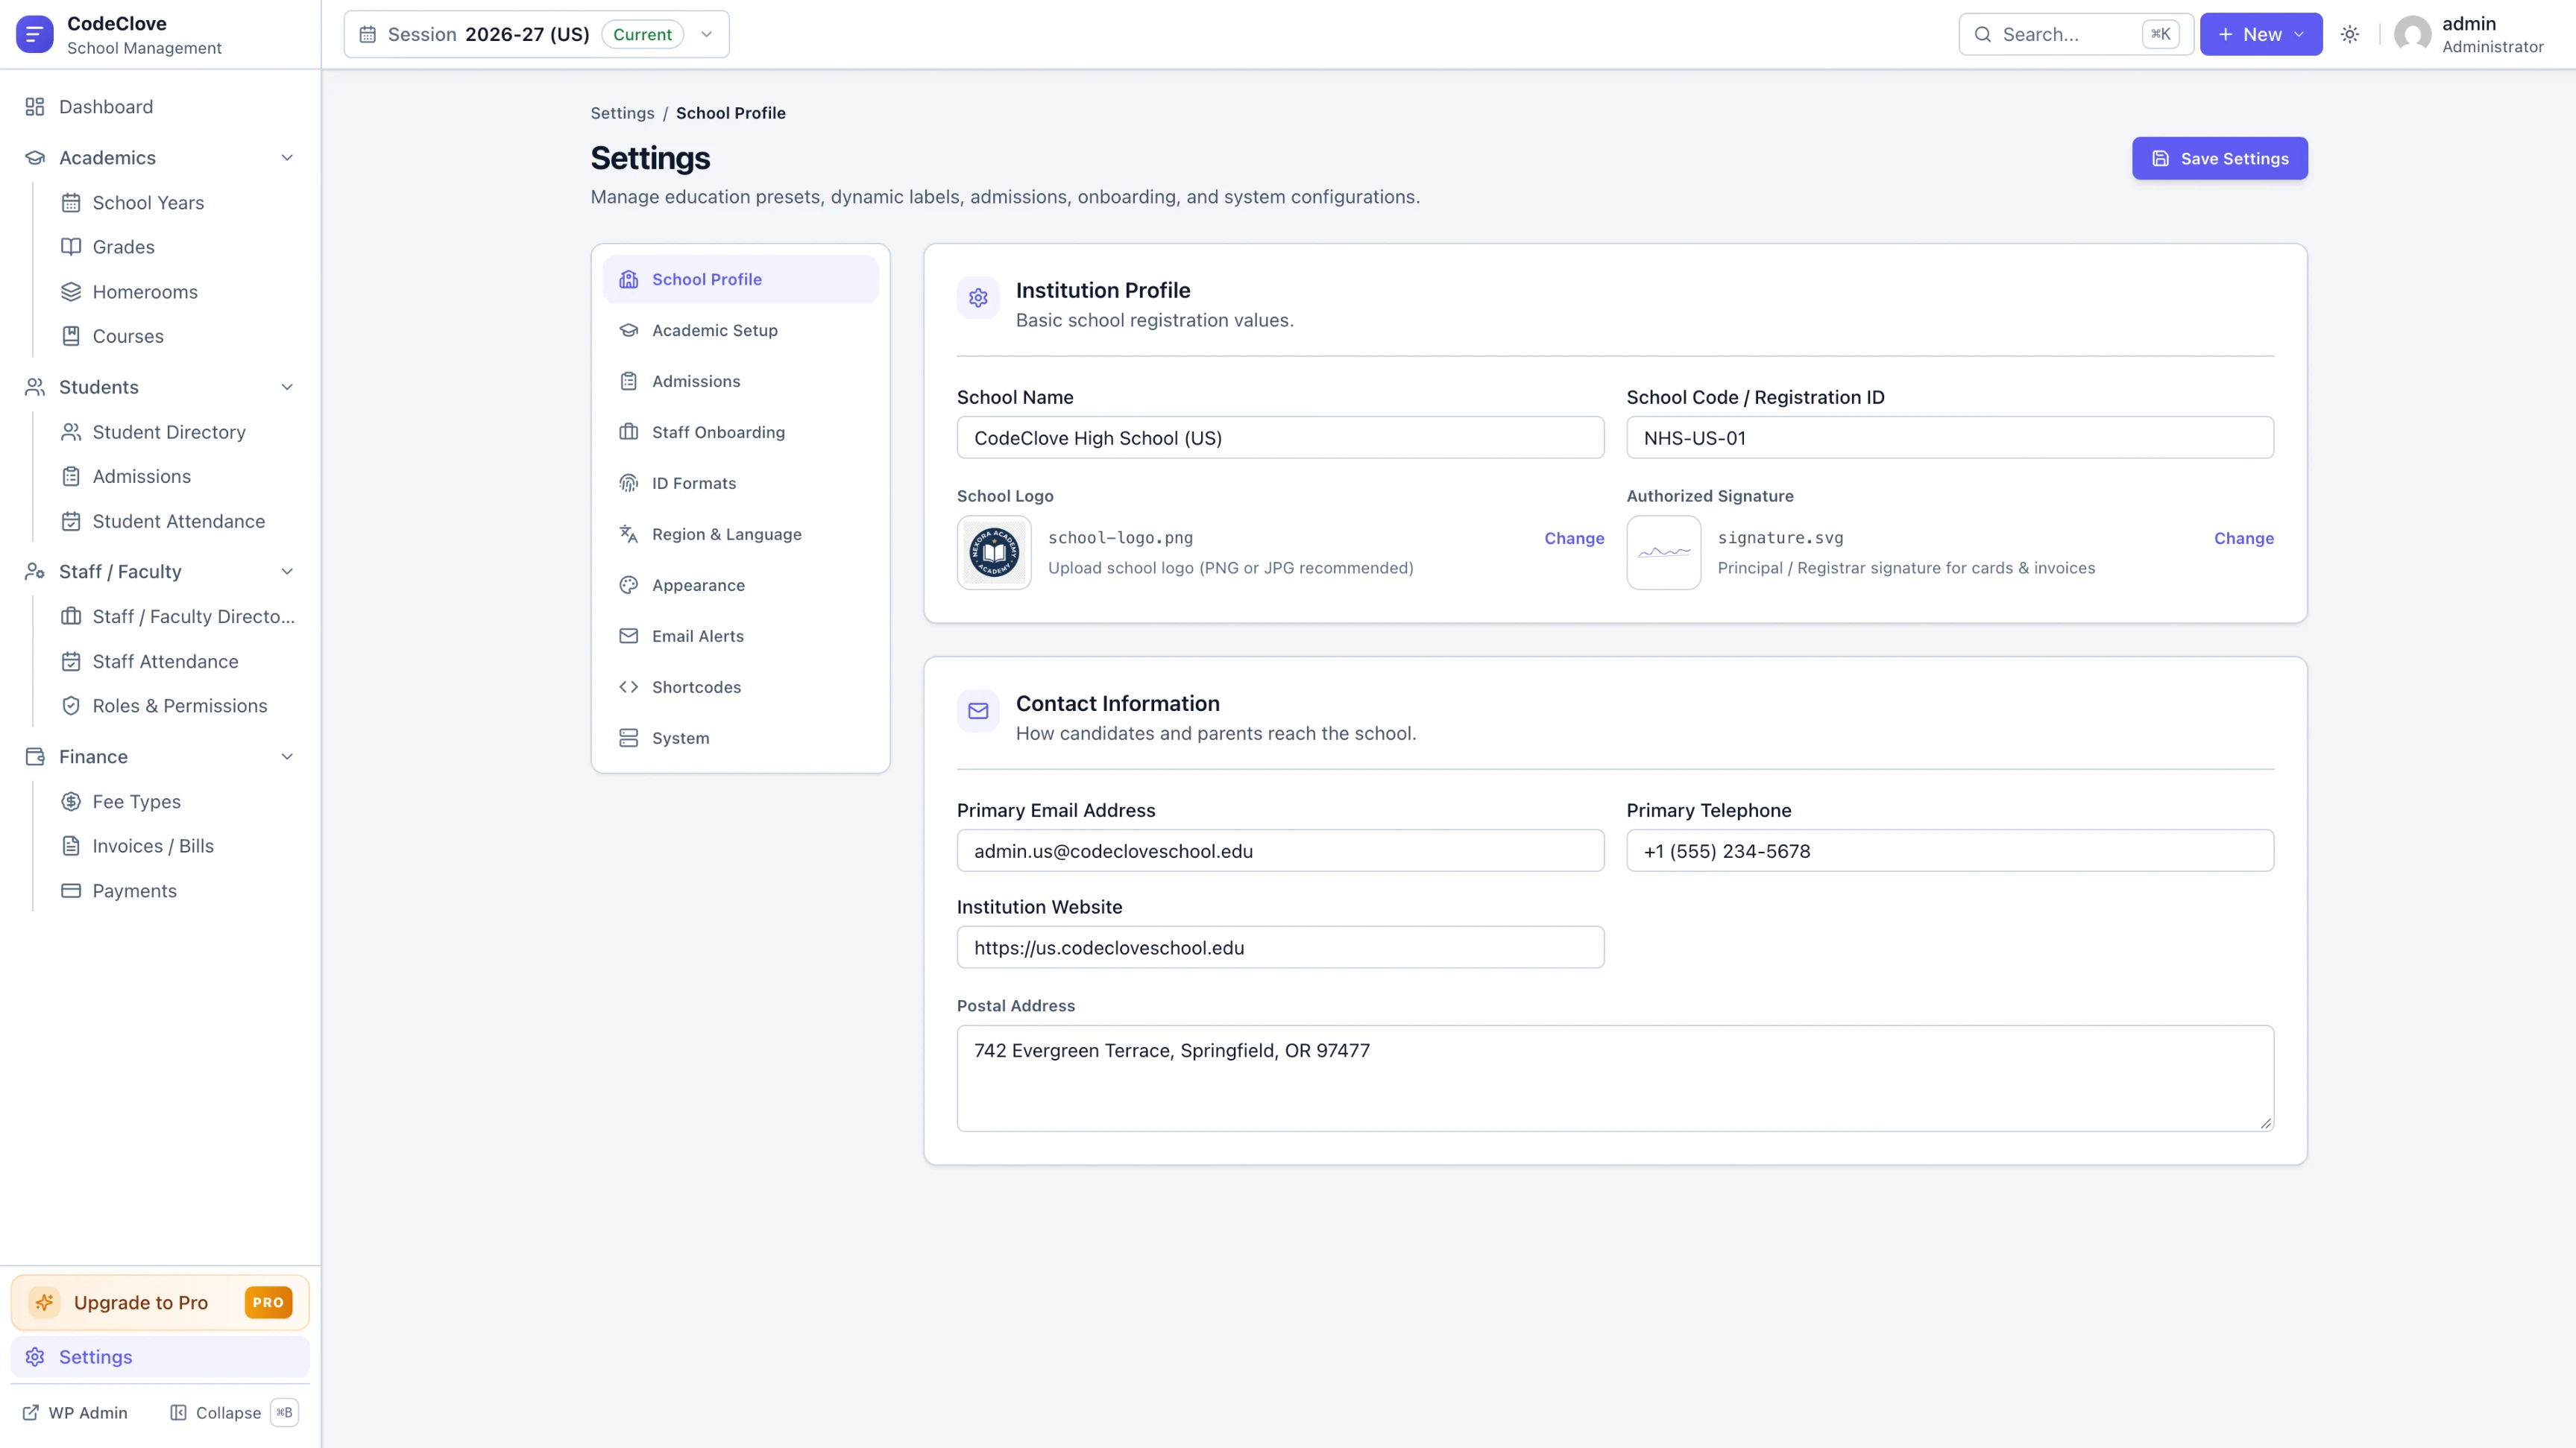Image resolution: width=2576 pixels, height=1448 pixels.
Task: Switch to the Admissions settings tab
Action: pyautogui.click(x=740, y=381)
